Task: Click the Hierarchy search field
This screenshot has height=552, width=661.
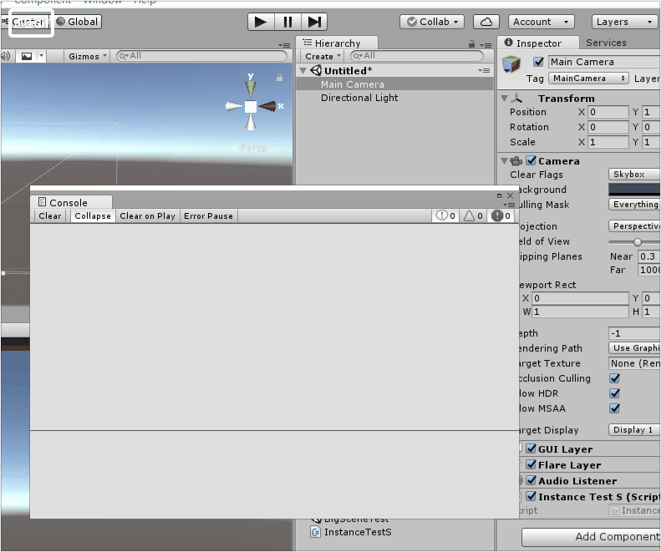Action: [416, 56]
